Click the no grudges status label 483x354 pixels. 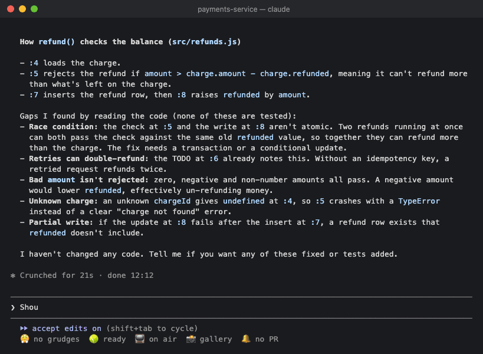click(57, 339)
